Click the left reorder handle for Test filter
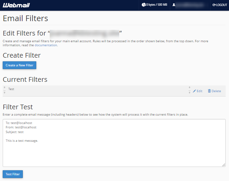The height and width of the screenshot is (181, 229). (4, 90)
